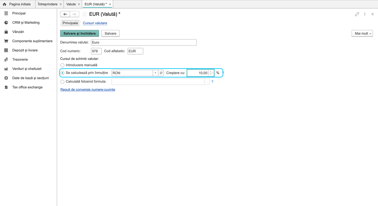Click the empty formula input field

coord(158,82)
